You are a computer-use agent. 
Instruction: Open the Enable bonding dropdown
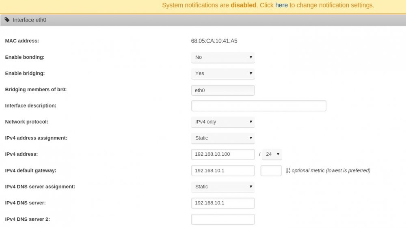click(222, 57)
